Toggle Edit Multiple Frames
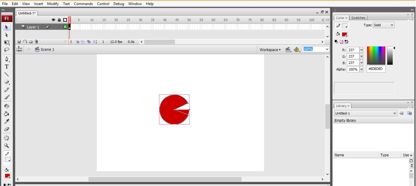The image size is (416, 186). pyautogui.click(x=89, y=42)
